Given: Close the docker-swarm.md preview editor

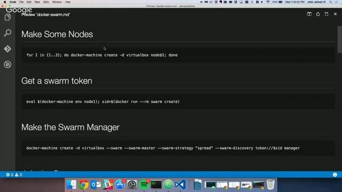Looking at the screenshot, I should tap(335, 14).
